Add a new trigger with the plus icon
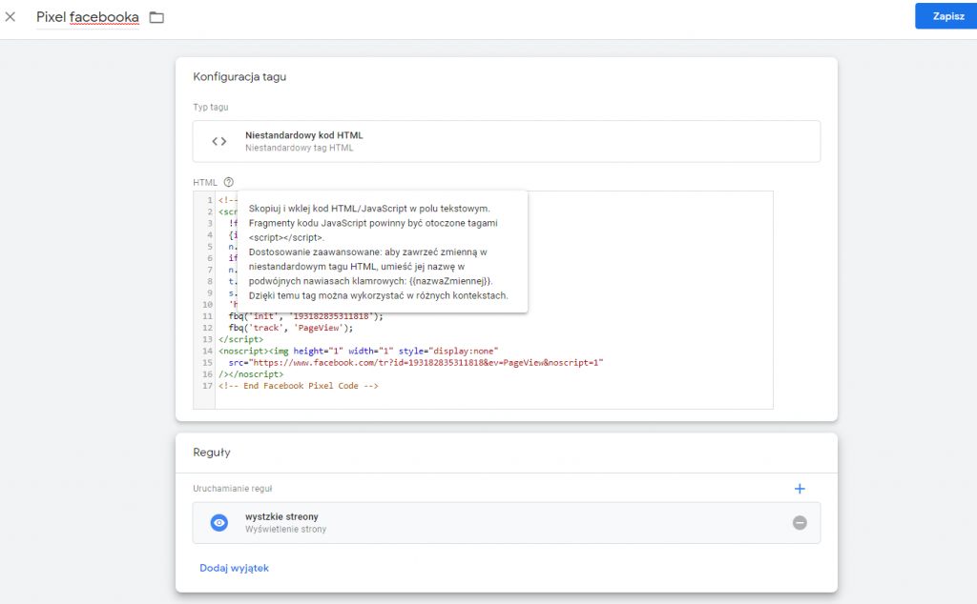The image size is (977, 604). coord(800,489)
